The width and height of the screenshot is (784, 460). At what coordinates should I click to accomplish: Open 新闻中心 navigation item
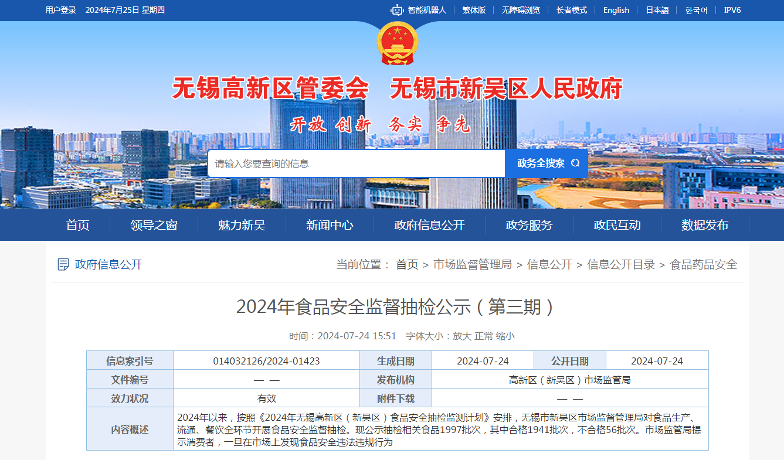coord(330,225)
